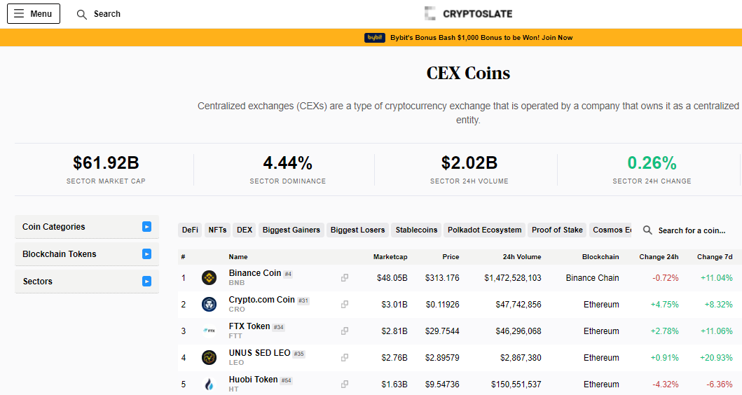Click the FTX Token logo icon
This screenshot has height=395, width=742.
point(209,331)
